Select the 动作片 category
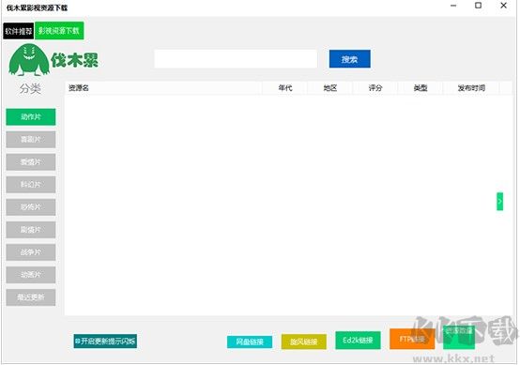Image resolution: width=520 pixels, height=365 pixels. [31, 116]
